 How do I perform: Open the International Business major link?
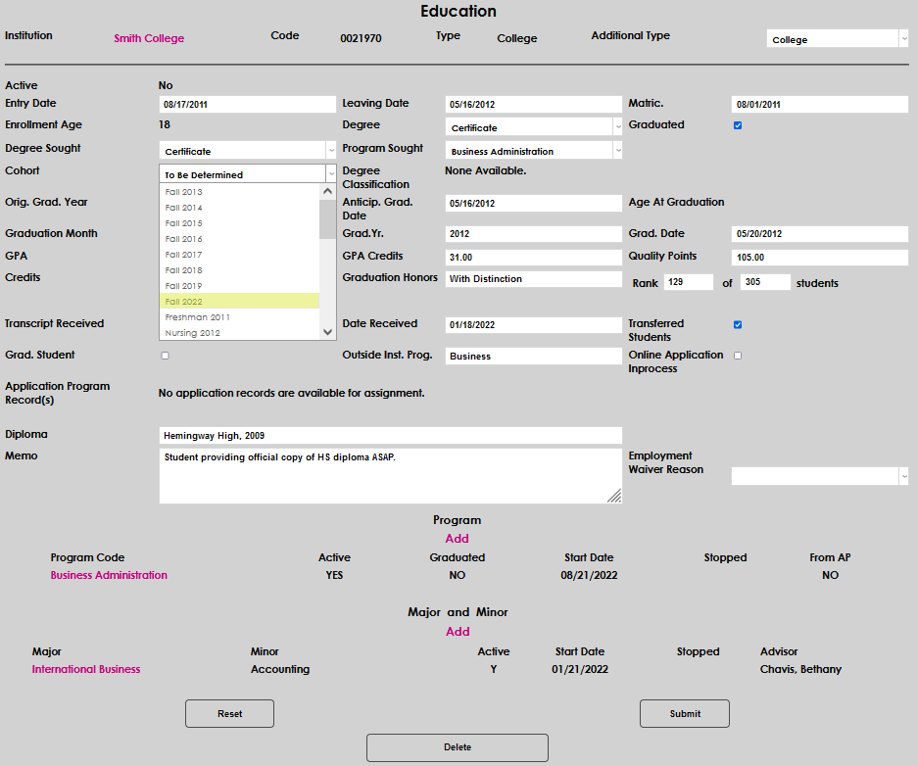pos(86,669)
